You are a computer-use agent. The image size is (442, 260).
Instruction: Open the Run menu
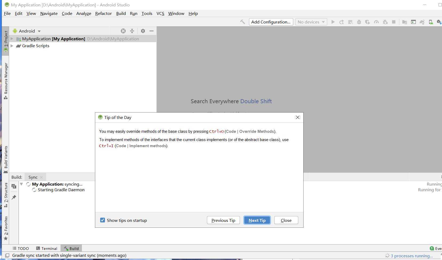(134, 13)
